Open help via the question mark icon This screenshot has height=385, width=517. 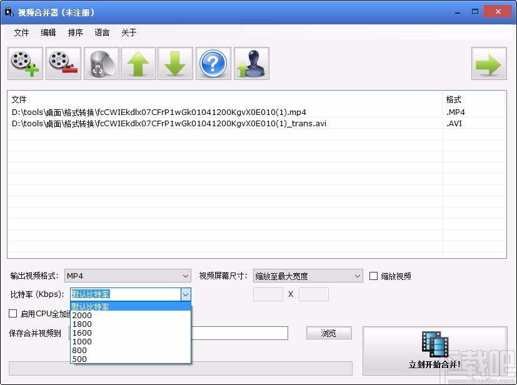tap(213, 63)
